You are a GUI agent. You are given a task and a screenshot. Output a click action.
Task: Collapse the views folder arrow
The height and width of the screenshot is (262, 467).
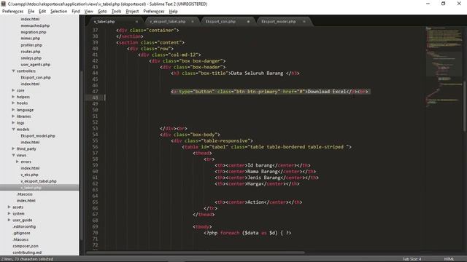pyautogui.click(x=13, y=155)
